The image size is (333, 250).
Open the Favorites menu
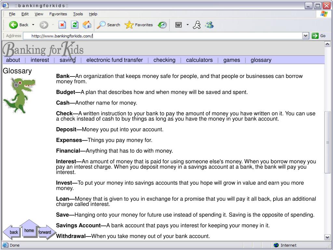tap(58, 14)
